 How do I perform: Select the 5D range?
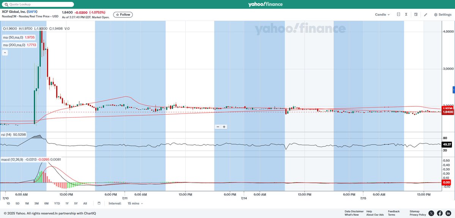pyautogui.click(x=17, y=204)
